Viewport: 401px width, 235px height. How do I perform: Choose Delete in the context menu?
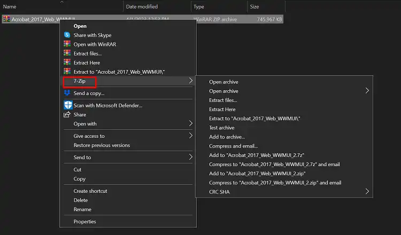click(x=81, y=200)
